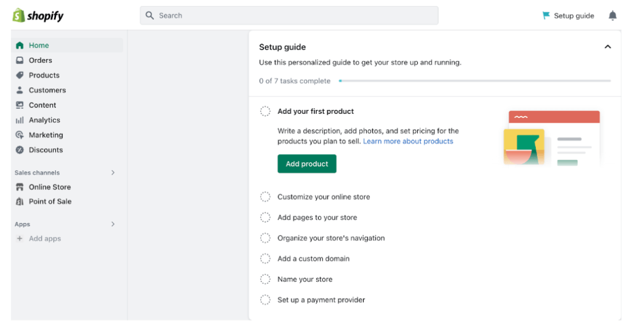
Task: Click the plus icon beside Add apps
Action: coord(19,238)
